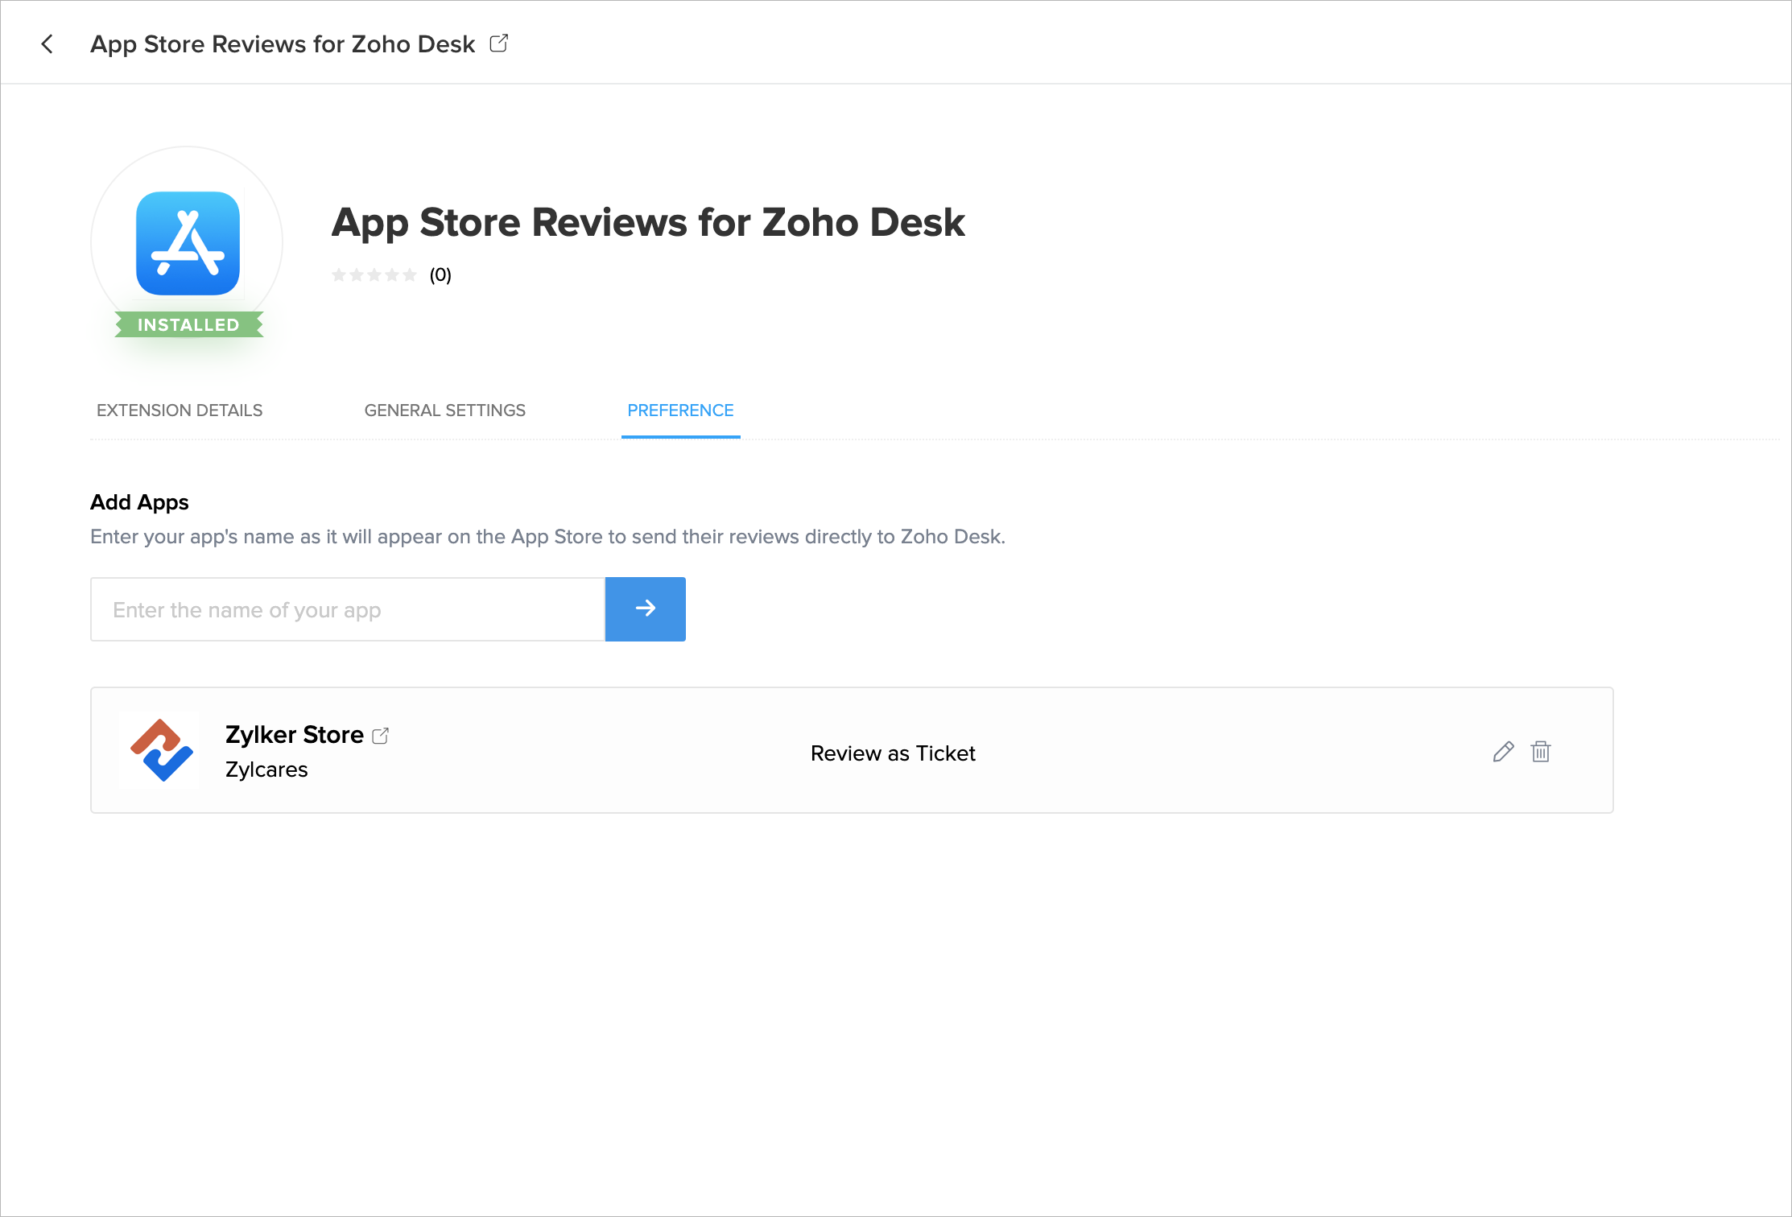Screen dimensions: 1792x1217
Task: Click the green INSTALLED badge
Action: [188, 324]
